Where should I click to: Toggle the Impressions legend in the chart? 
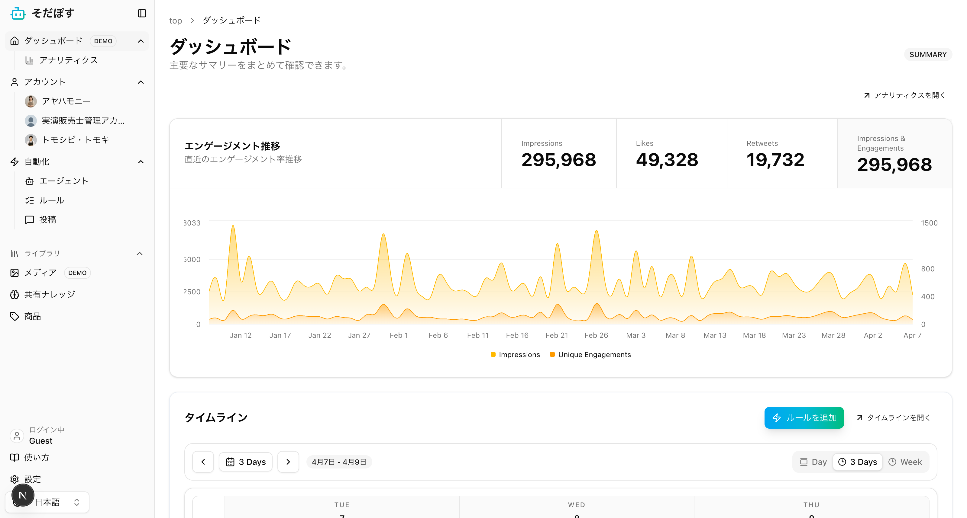click(x=515, y=354)
